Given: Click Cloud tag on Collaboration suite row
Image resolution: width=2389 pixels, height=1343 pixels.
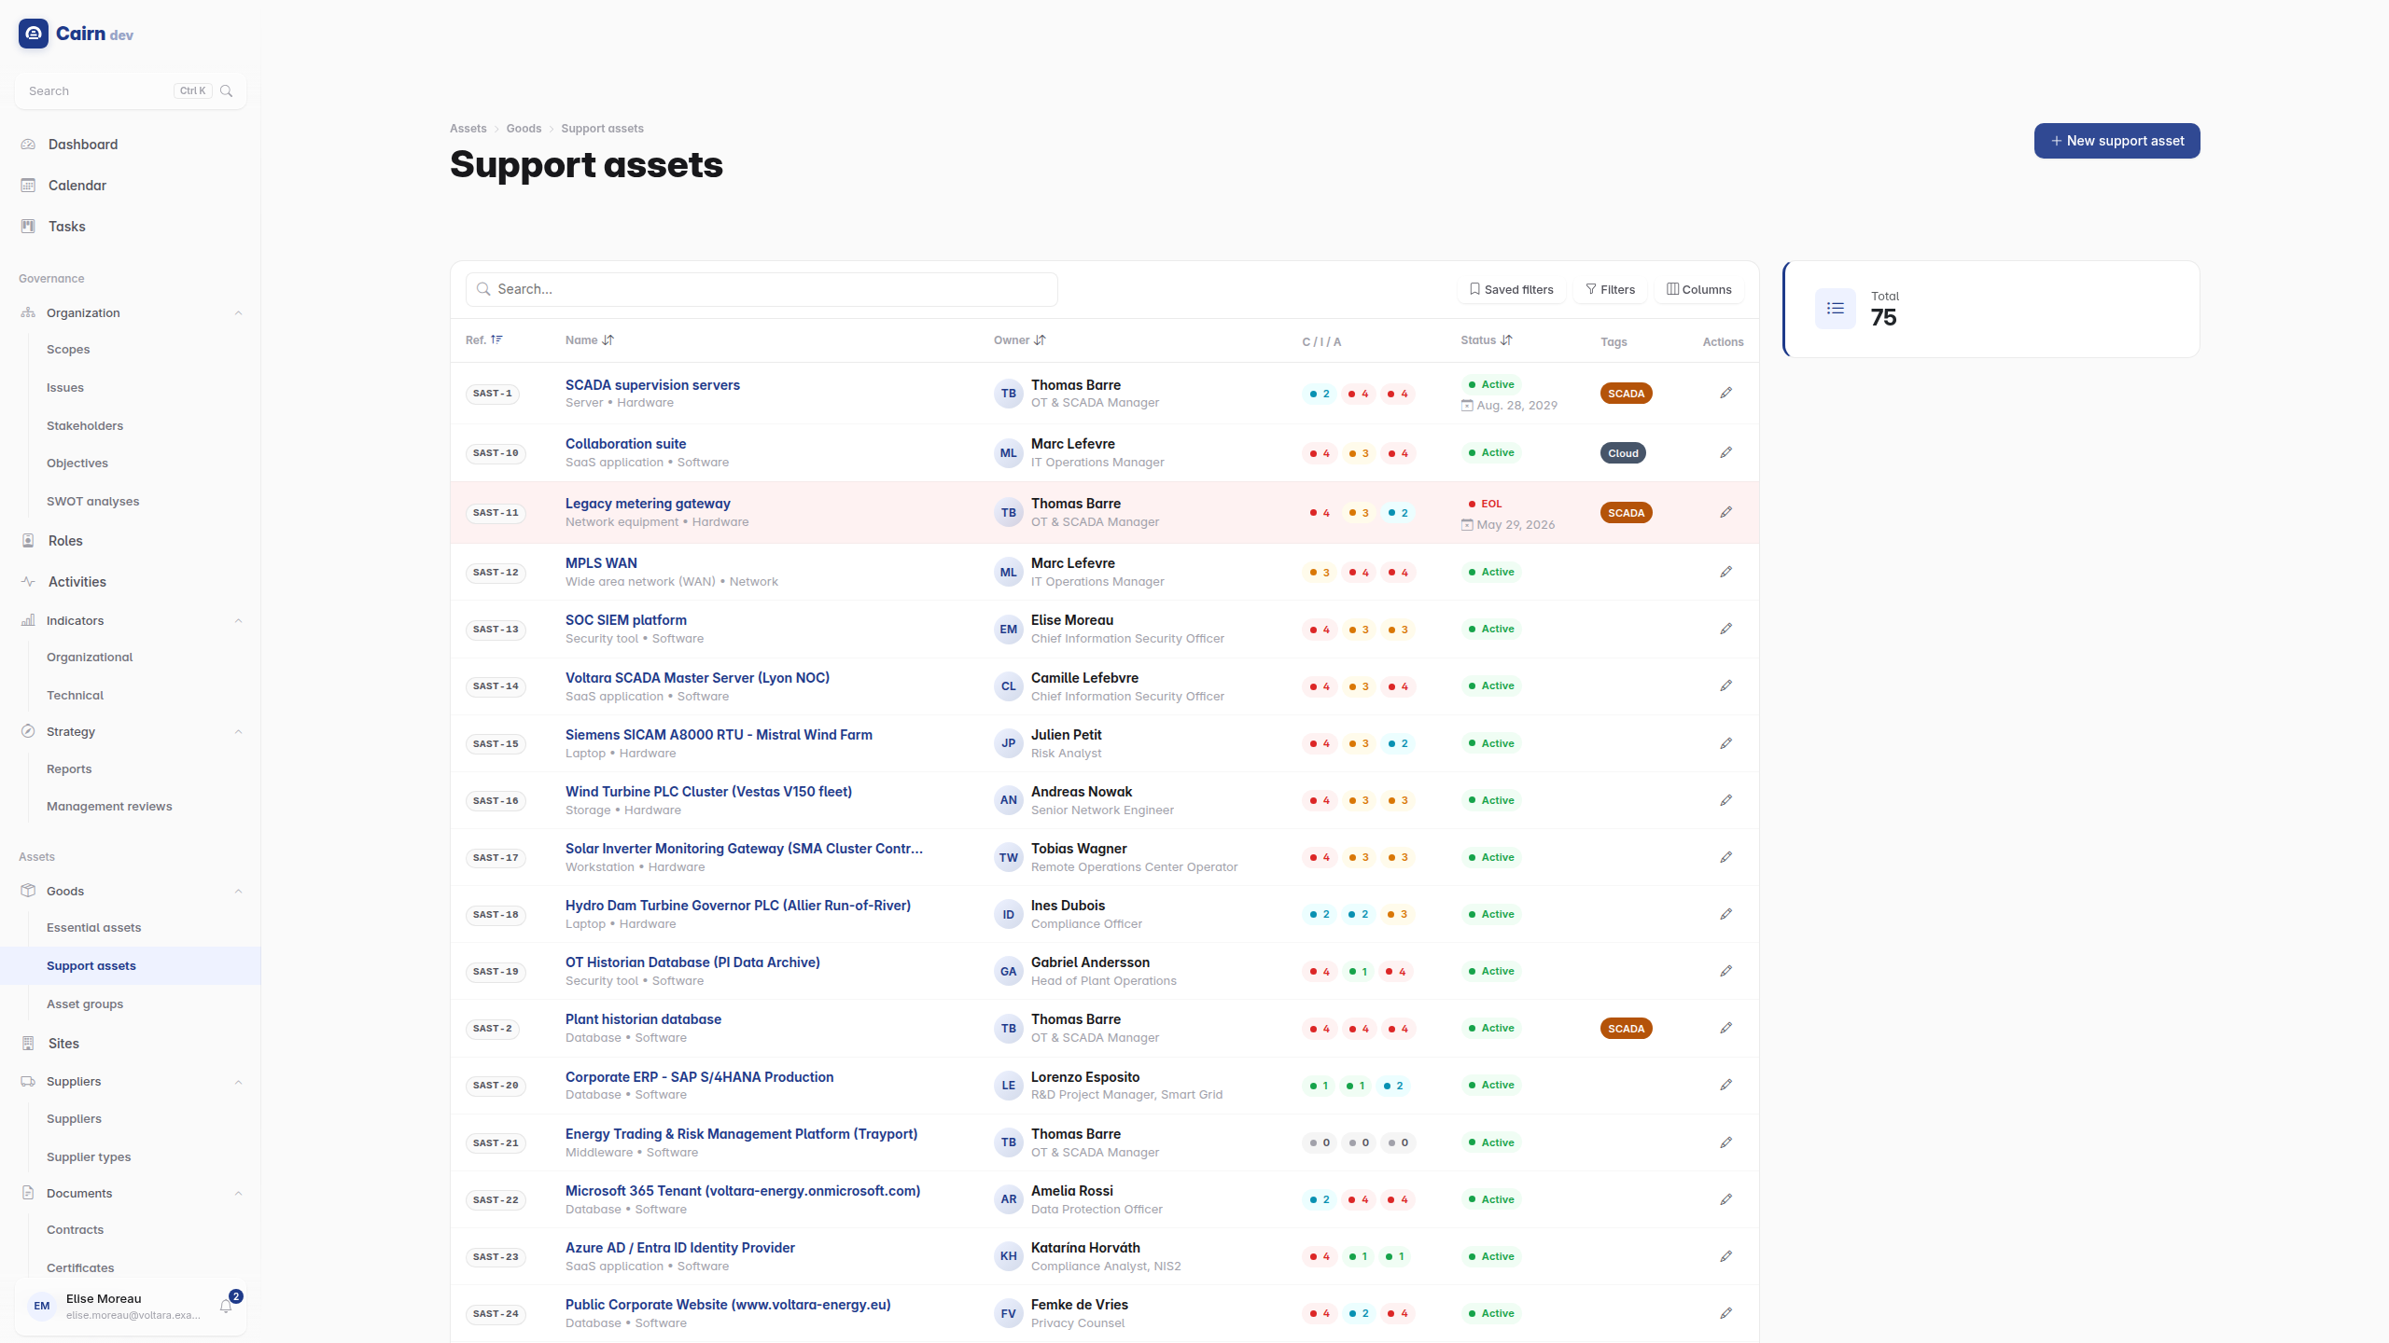Looking at the screenshot, I should coord(1623,453).
